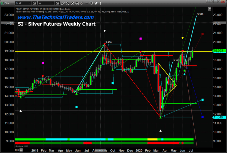Click the small EFS toolbar item
The height and width of the screenshot is (153, 227).
pos(87,3)
